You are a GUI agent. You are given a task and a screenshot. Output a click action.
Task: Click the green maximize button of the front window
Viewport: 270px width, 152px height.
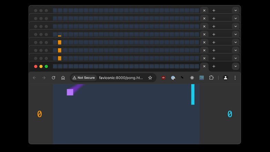coord(46,67)
